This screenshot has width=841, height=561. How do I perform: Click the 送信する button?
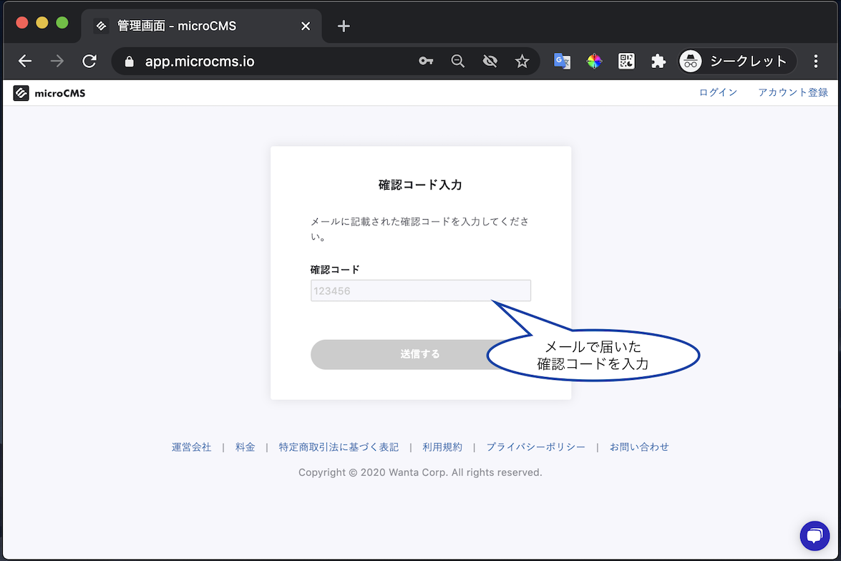pos(420,354)
